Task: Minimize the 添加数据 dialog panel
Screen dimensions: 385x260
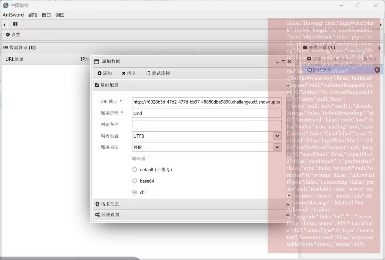Action: [x=278, y=62]
